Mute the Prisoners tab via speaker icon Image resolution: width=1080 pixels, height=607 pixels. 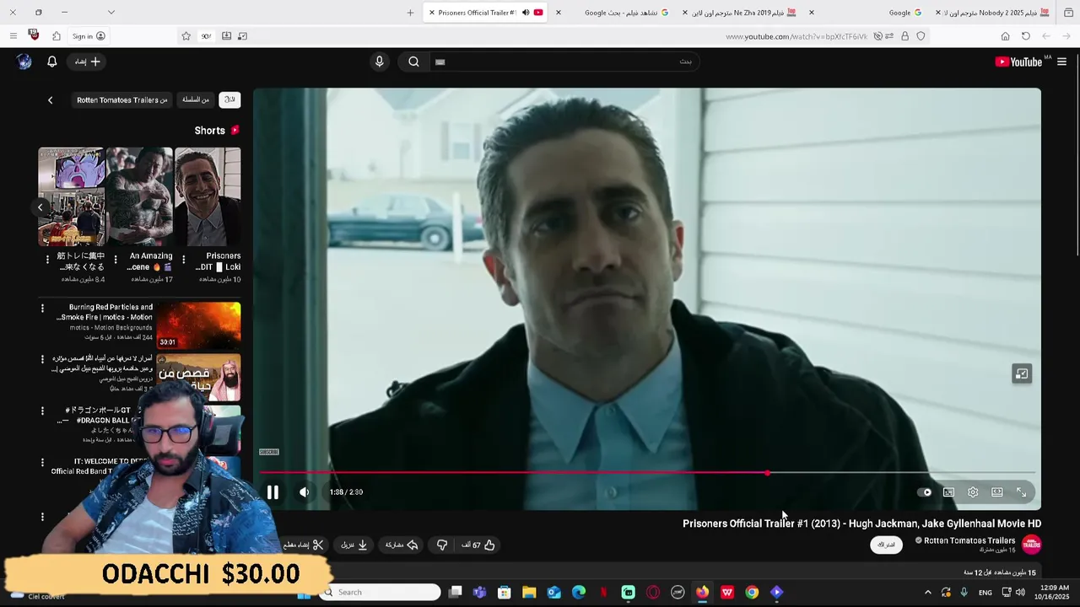pyautogui.click(x=526, y=13)
